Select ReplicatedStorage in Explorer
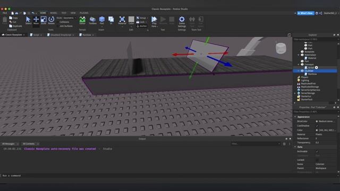This screenshot has width=340, height=191. click(x=310, y=87)
